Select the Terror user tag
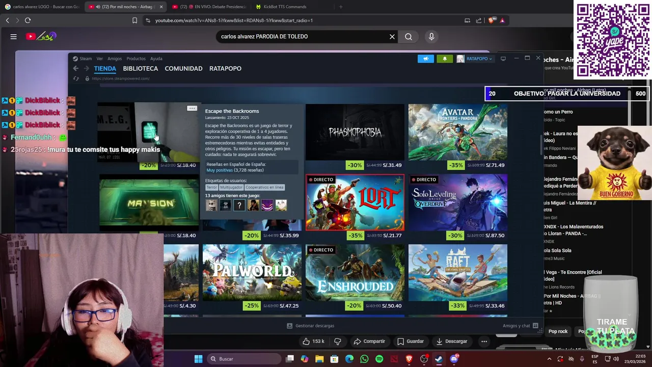Image resolution: width=652 pixels, height=367 pixels. 211,188
